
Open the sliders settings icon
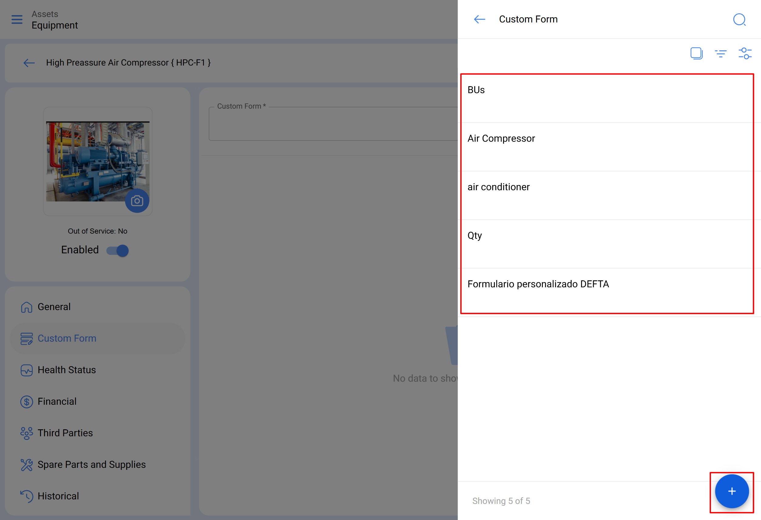coord(745,53)
